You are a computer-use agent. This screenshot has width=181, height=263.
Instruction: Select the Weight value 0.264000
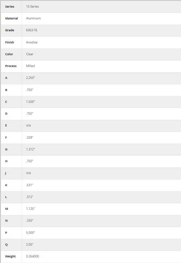[x=33, y=256]
